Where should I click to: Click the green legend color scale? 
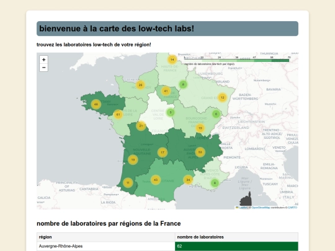pyautogui.click(x=237, y=61)
